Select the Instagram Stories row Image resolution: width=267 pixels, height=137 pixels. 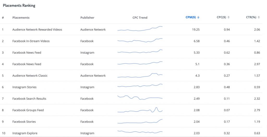[x=131, y=87]
